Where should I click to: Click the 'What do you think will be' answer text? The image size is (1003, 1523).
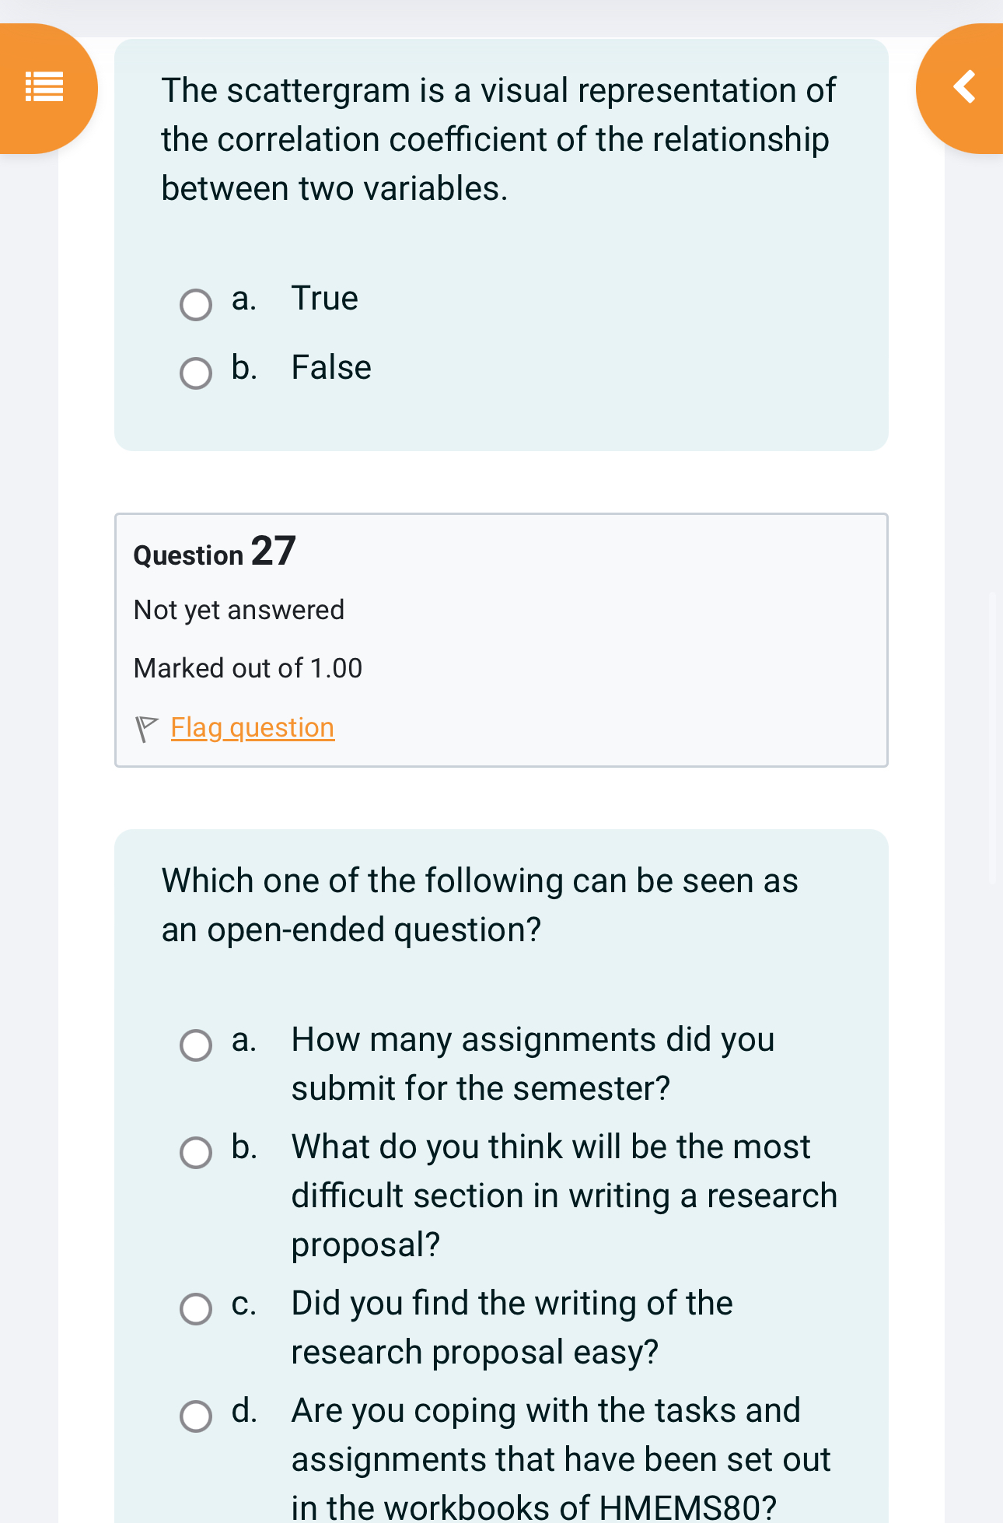564,1196
